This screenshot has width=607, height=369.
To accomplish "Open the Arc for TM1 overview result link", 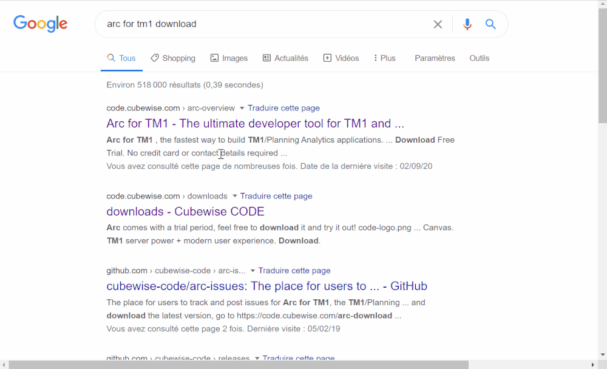I will tap(255, 123).
